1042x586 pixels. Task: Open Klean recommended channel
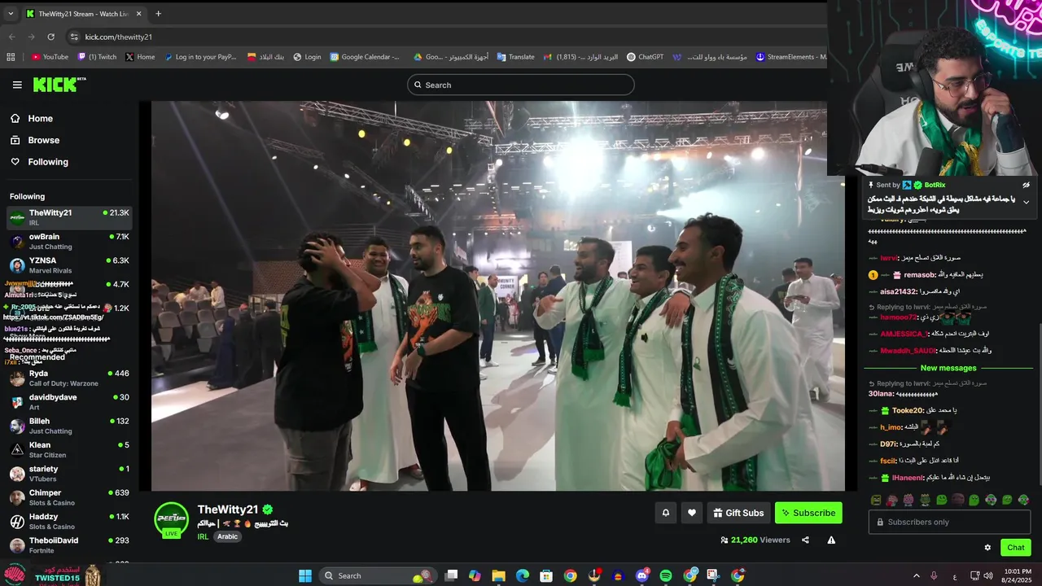68,450
